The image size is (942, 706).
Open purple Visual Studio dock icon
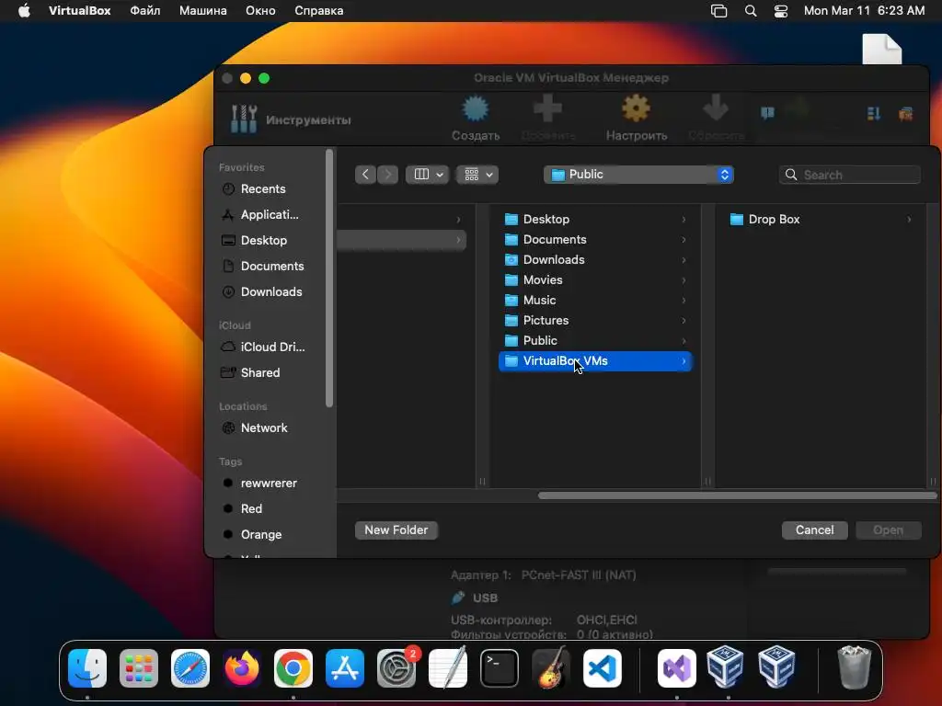tap(677, 667)
